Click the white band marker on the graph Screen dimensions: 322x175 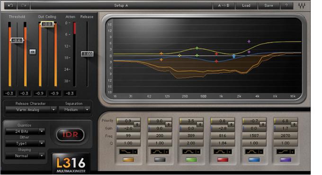tap(179, 55)
